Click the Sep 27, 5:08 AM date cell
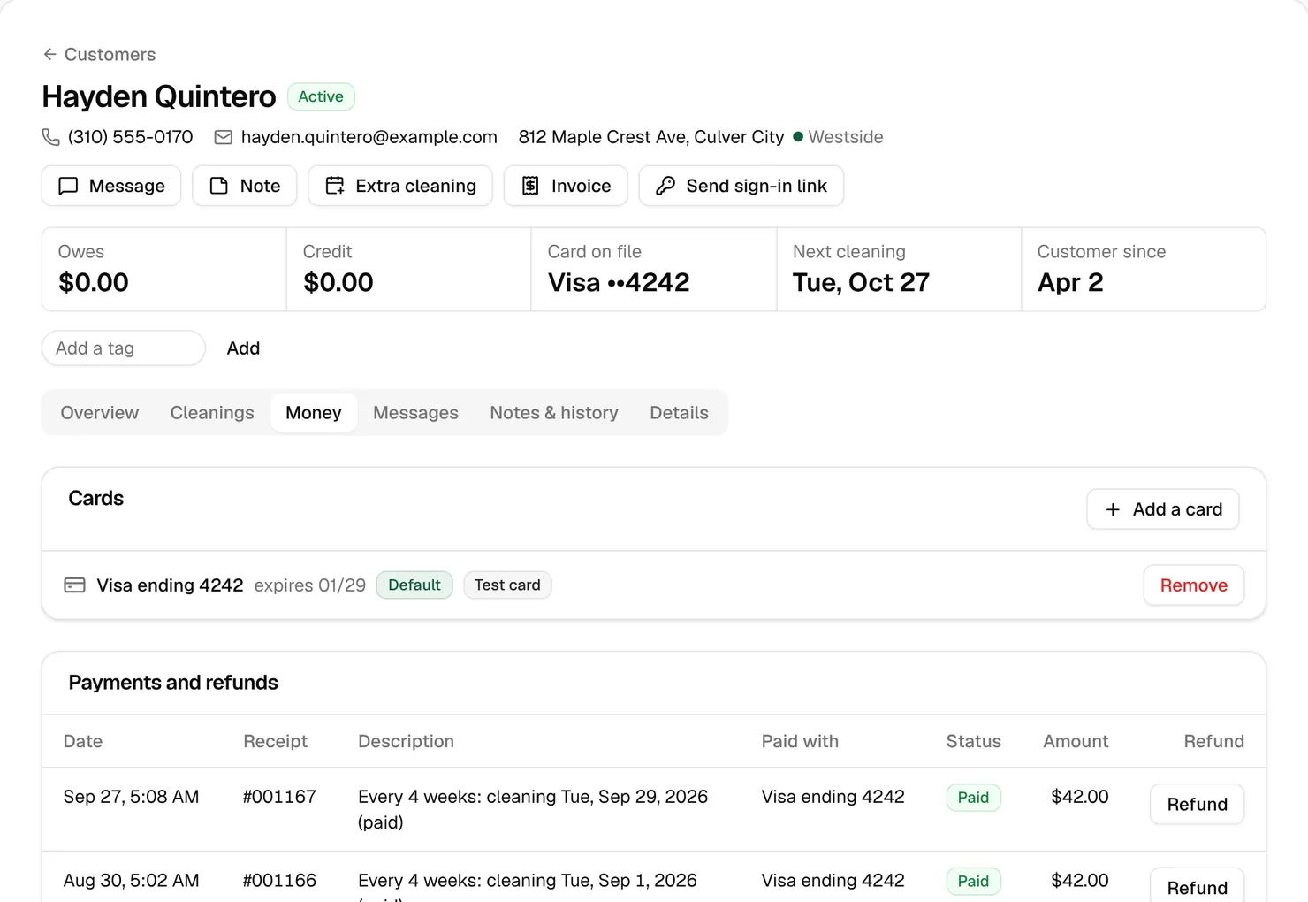Viewport: 1308px width, 902px height. (x=131, y=797)
